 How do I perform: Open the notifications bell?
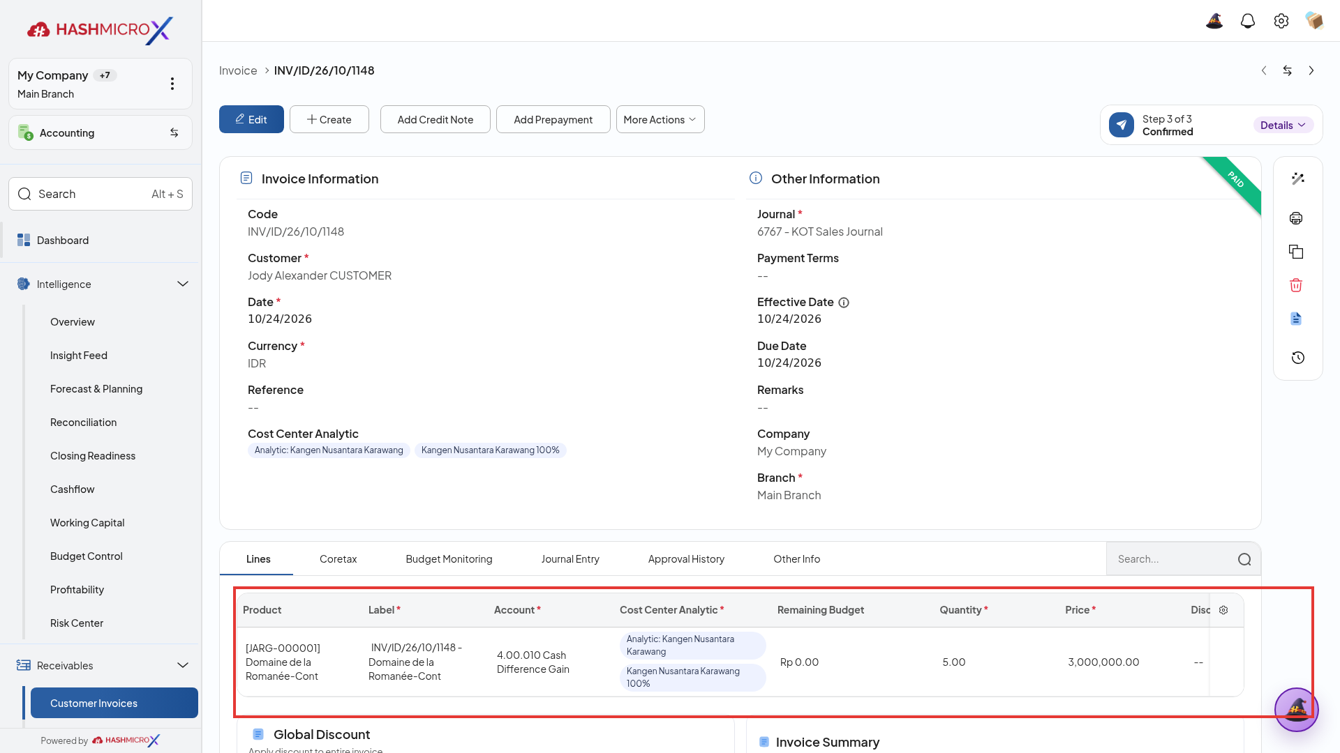click(x=1248, y=21)
